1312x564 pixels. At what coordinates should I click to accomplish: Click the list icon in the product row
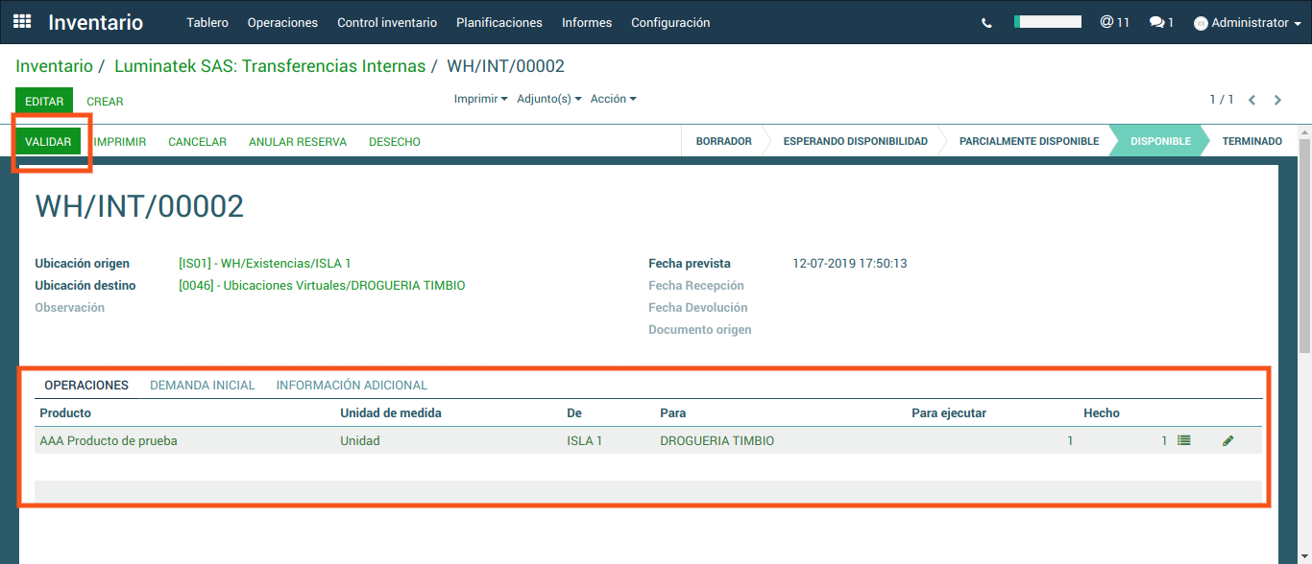(x=1184, y=440)
